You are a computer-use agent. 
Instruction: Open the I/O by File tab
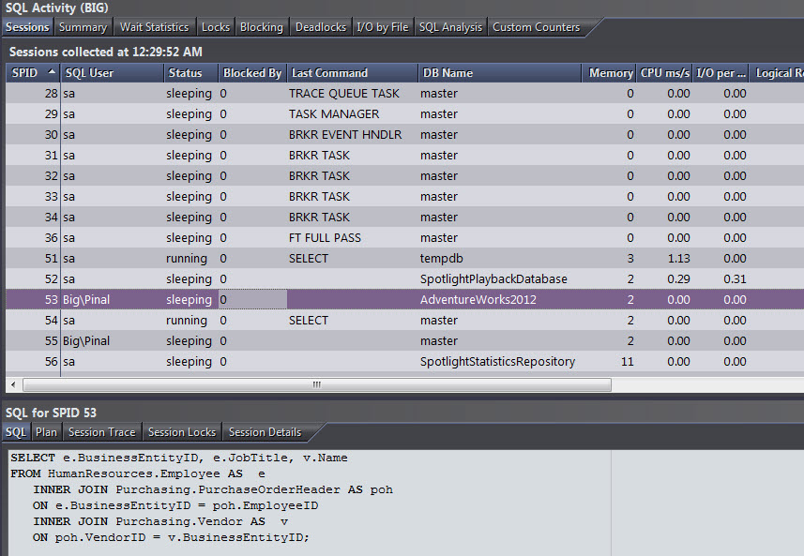[x=383, y=27]
